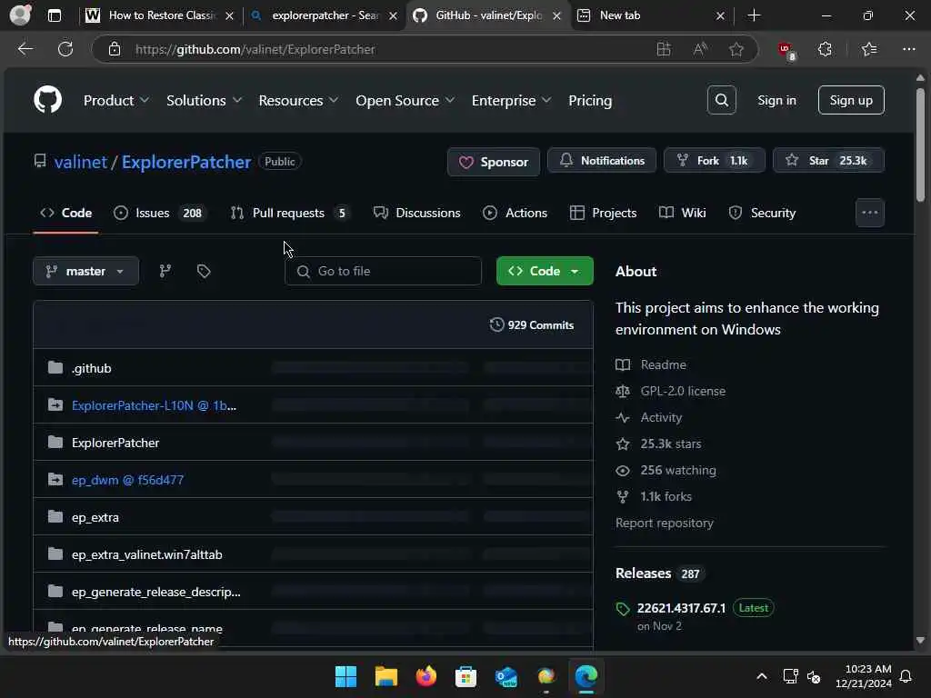Click the GitHub search magnifier button
The height and width of the screenshot is (698, 931).
point(721,100)
